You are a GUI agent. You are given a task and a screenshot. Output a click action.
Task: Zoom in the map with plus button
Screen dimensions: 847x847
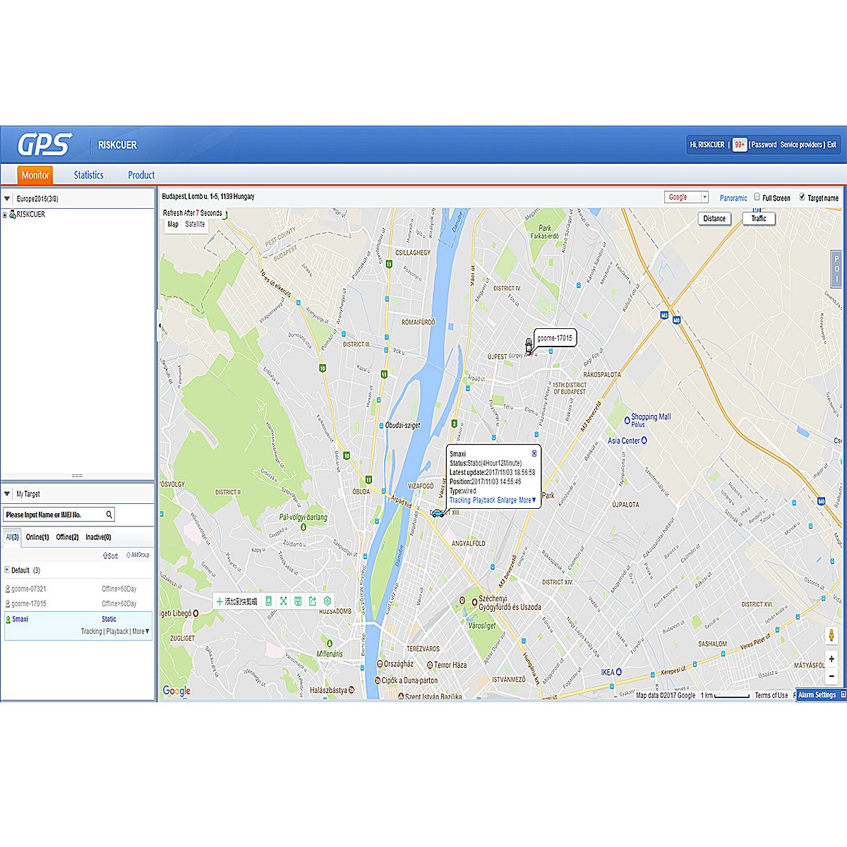pyautogui.click(x=831, y=659)
